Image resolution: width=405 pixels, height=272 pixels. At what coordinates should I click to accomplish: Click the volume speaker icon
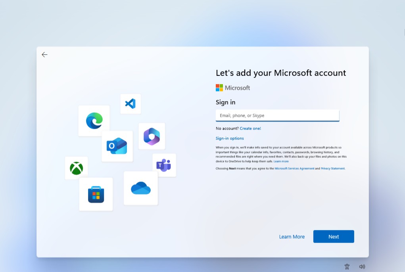coord(362,266)
